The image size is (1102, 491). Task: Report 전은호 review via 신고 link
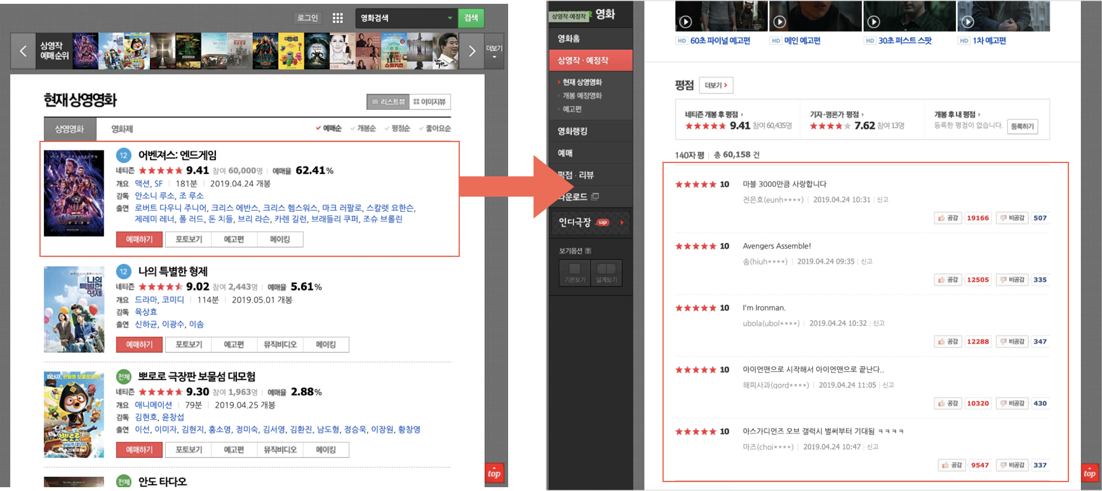(x=883, y=199)
